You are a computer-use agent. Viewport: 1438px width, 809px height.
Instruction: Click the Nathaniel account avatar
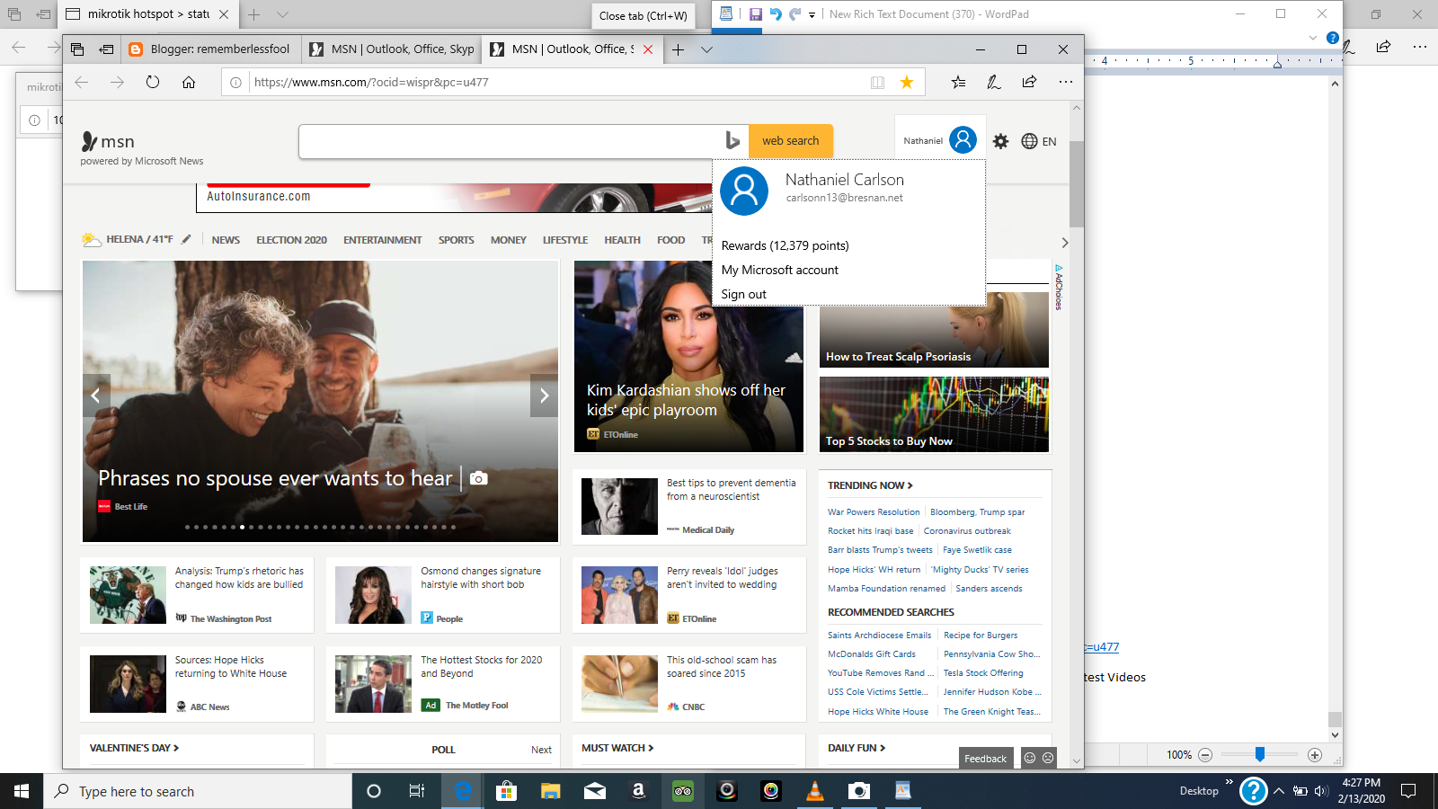coord(963,140)
